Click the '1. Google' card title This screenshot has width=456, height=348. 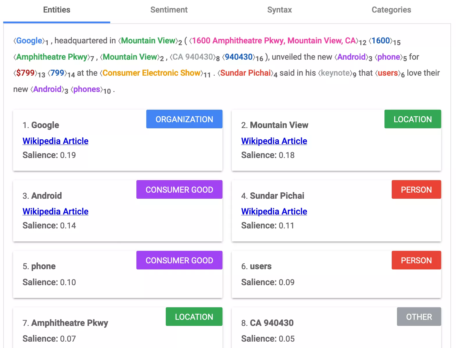coord(41,125)
